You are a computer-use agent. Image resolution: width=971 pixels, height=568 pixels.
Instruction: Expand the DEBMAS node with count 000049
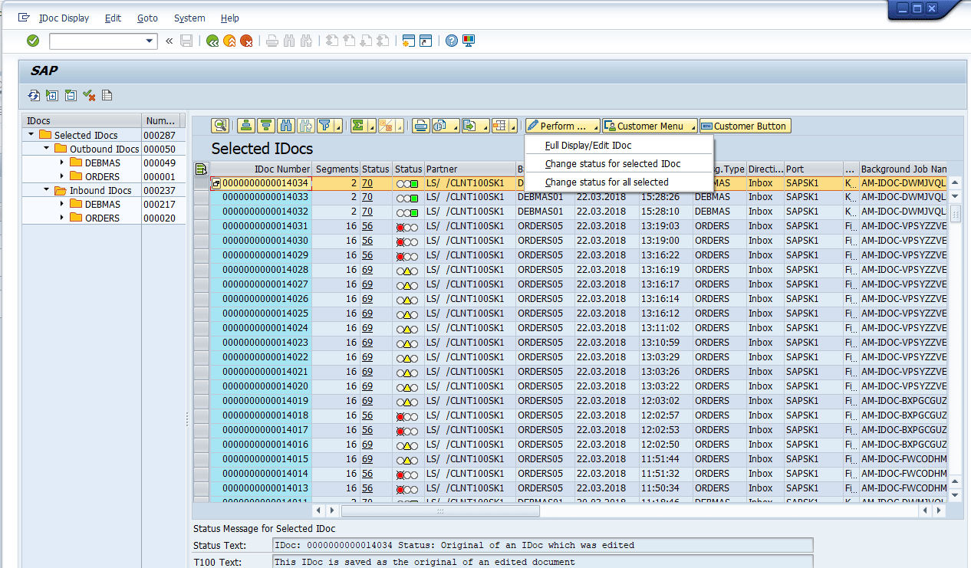tap(62, 163)
